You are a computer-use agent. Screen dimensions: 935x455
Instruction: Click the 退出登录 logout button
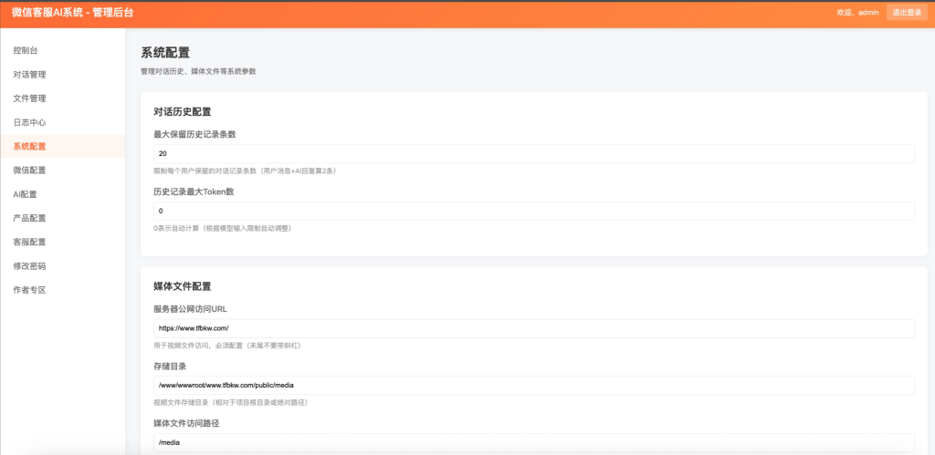pos(906,13)
